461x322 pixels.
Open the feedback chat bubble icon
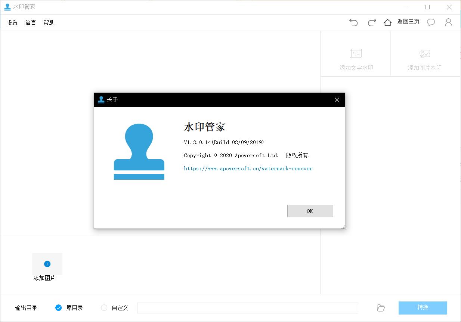(431, 22)
